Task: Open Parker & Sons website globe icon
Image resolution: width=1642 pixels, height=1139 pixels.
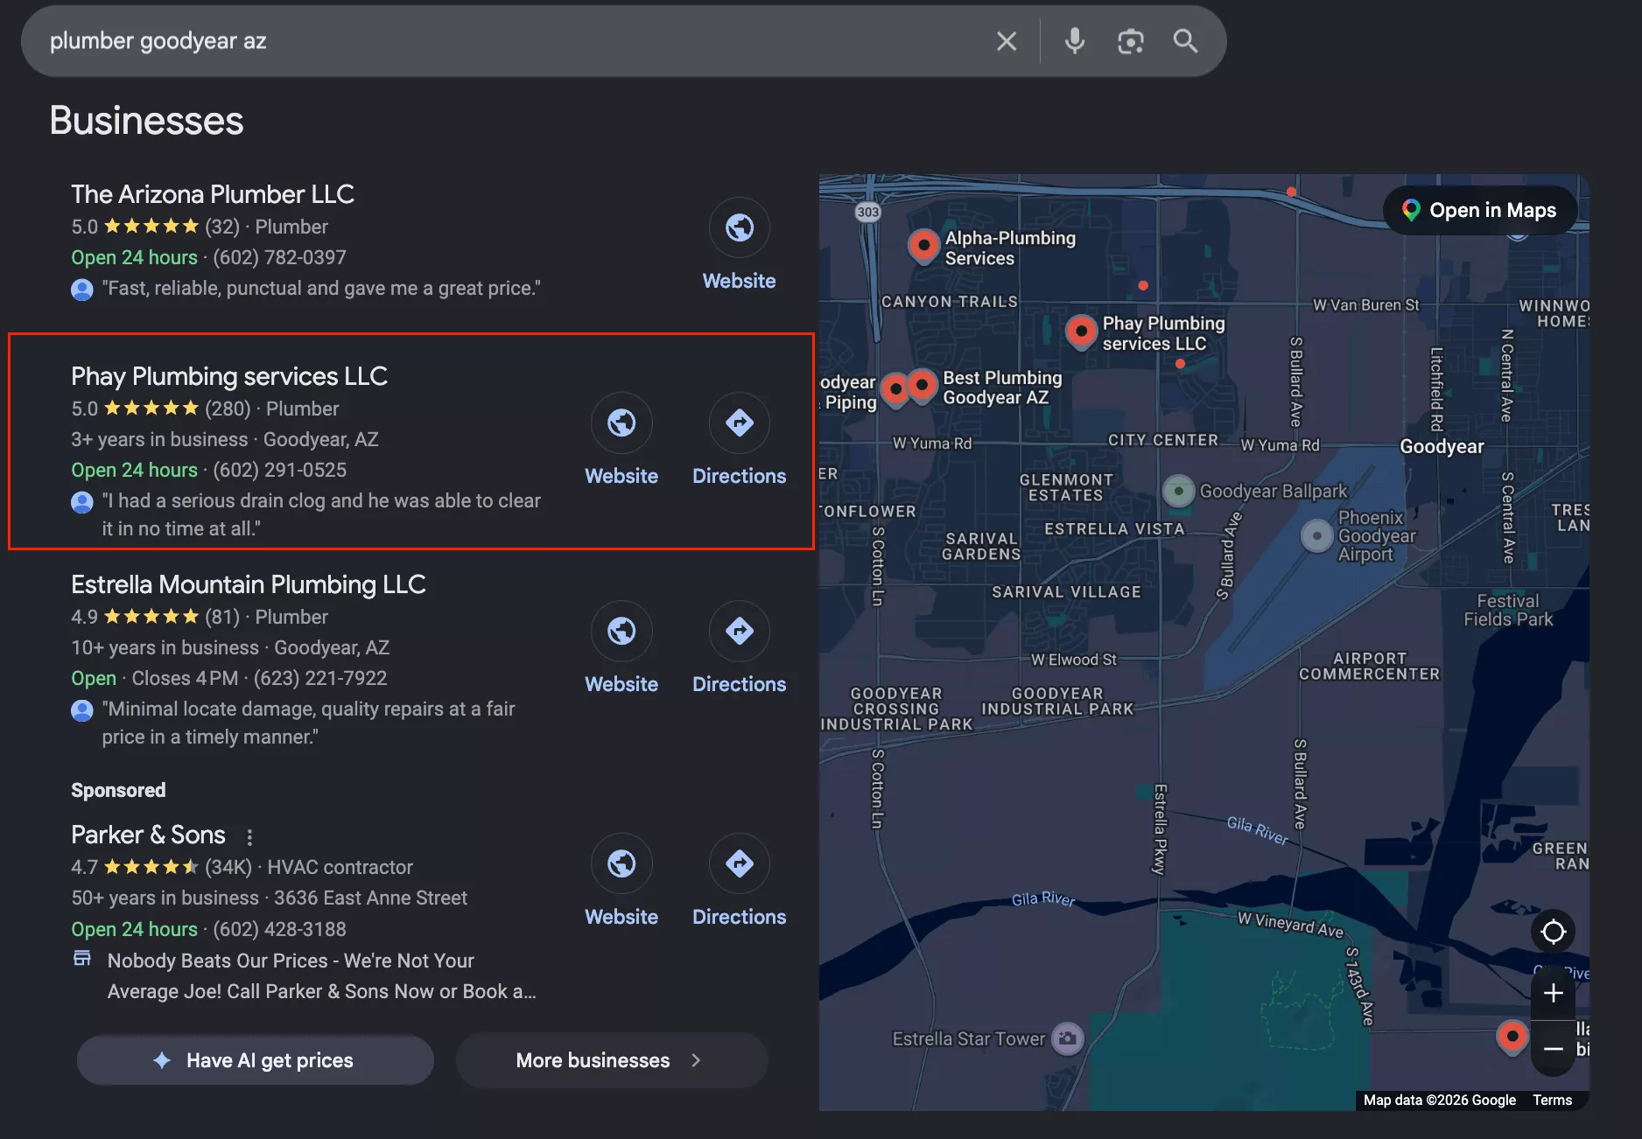Action: click(621, 863)
